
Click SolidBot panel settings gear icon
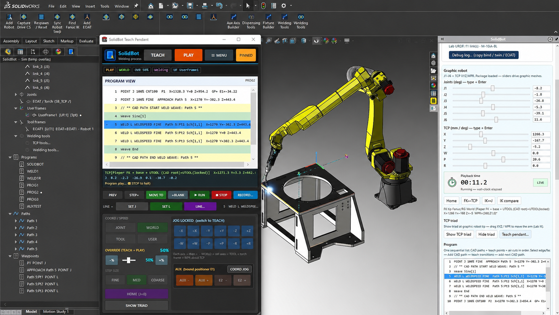click(x=550, y=39)
